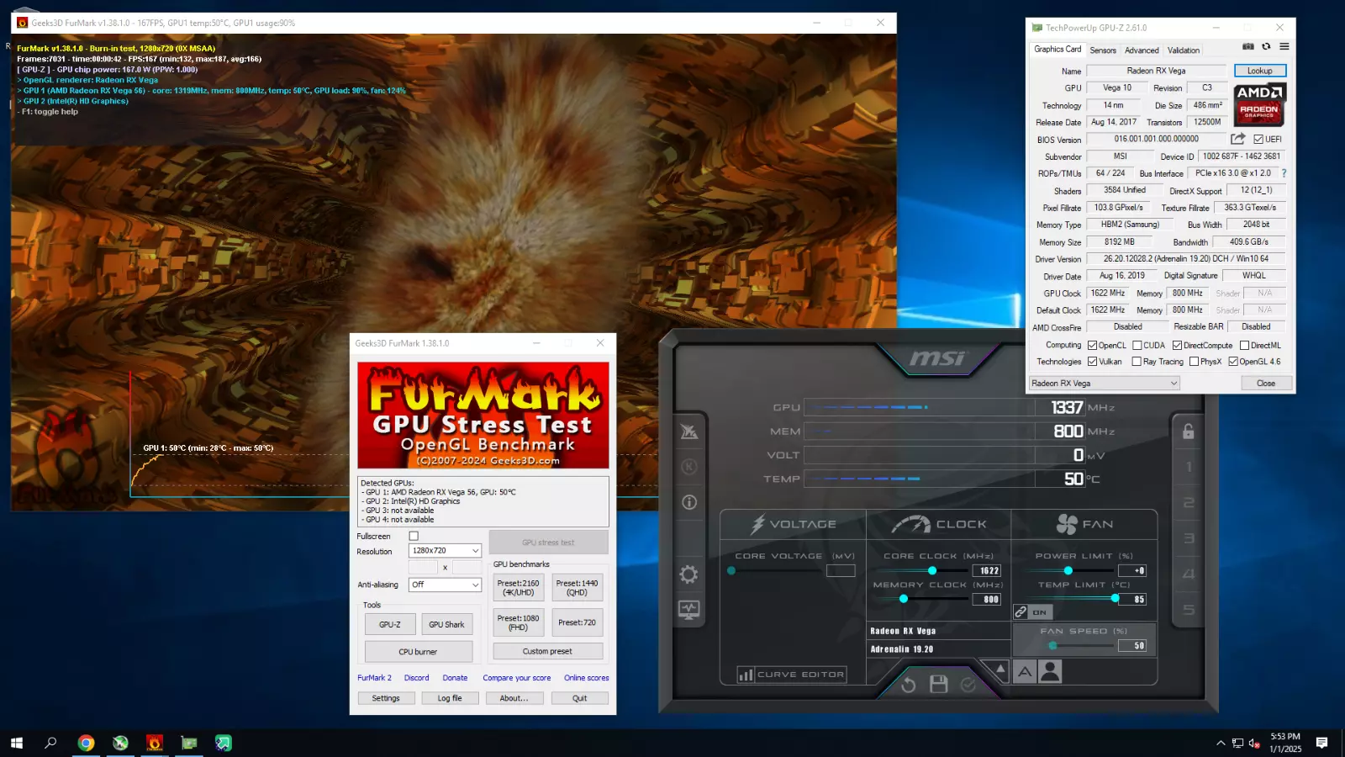
Task: Reset Afterburner settings with the reset icon
Action: point(908,685)
